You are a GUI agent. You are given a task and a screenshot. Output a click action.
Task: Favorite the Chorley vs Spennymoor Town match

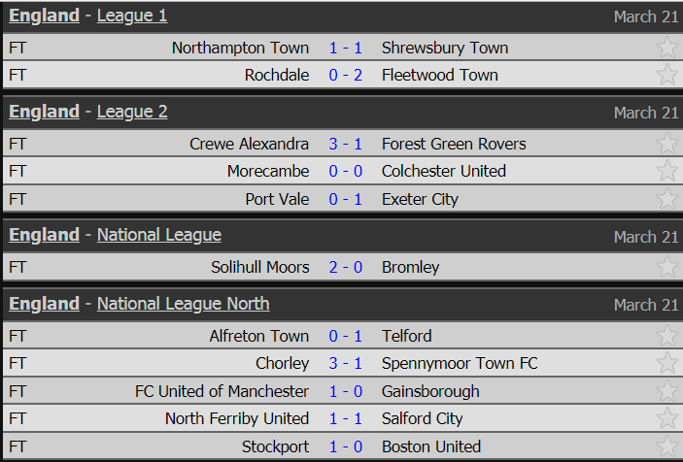tap(667, 363)
